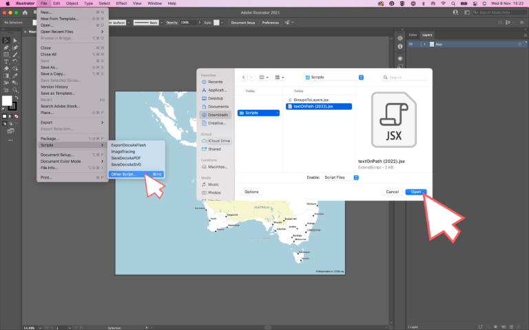Click Cancel button in file dialog
This screenshot has width=529, height=330.
392,192
